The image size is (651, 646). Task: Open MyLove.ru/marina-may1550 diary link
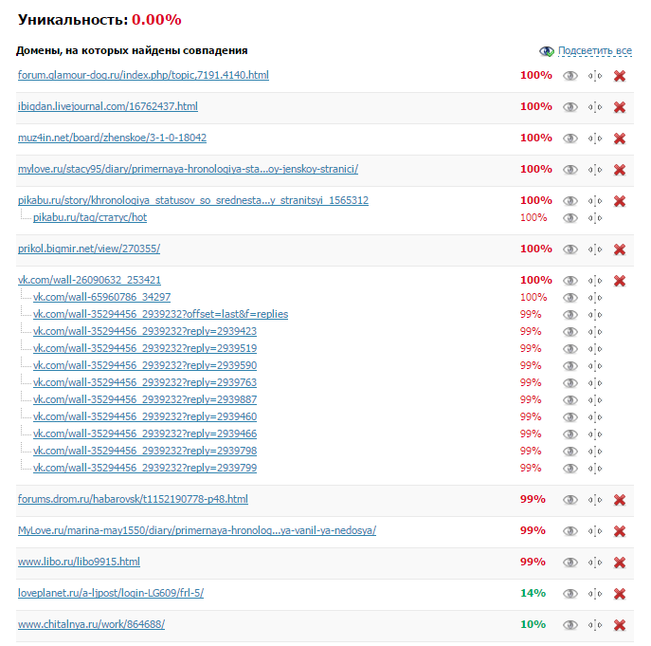(x=197, y=530)
